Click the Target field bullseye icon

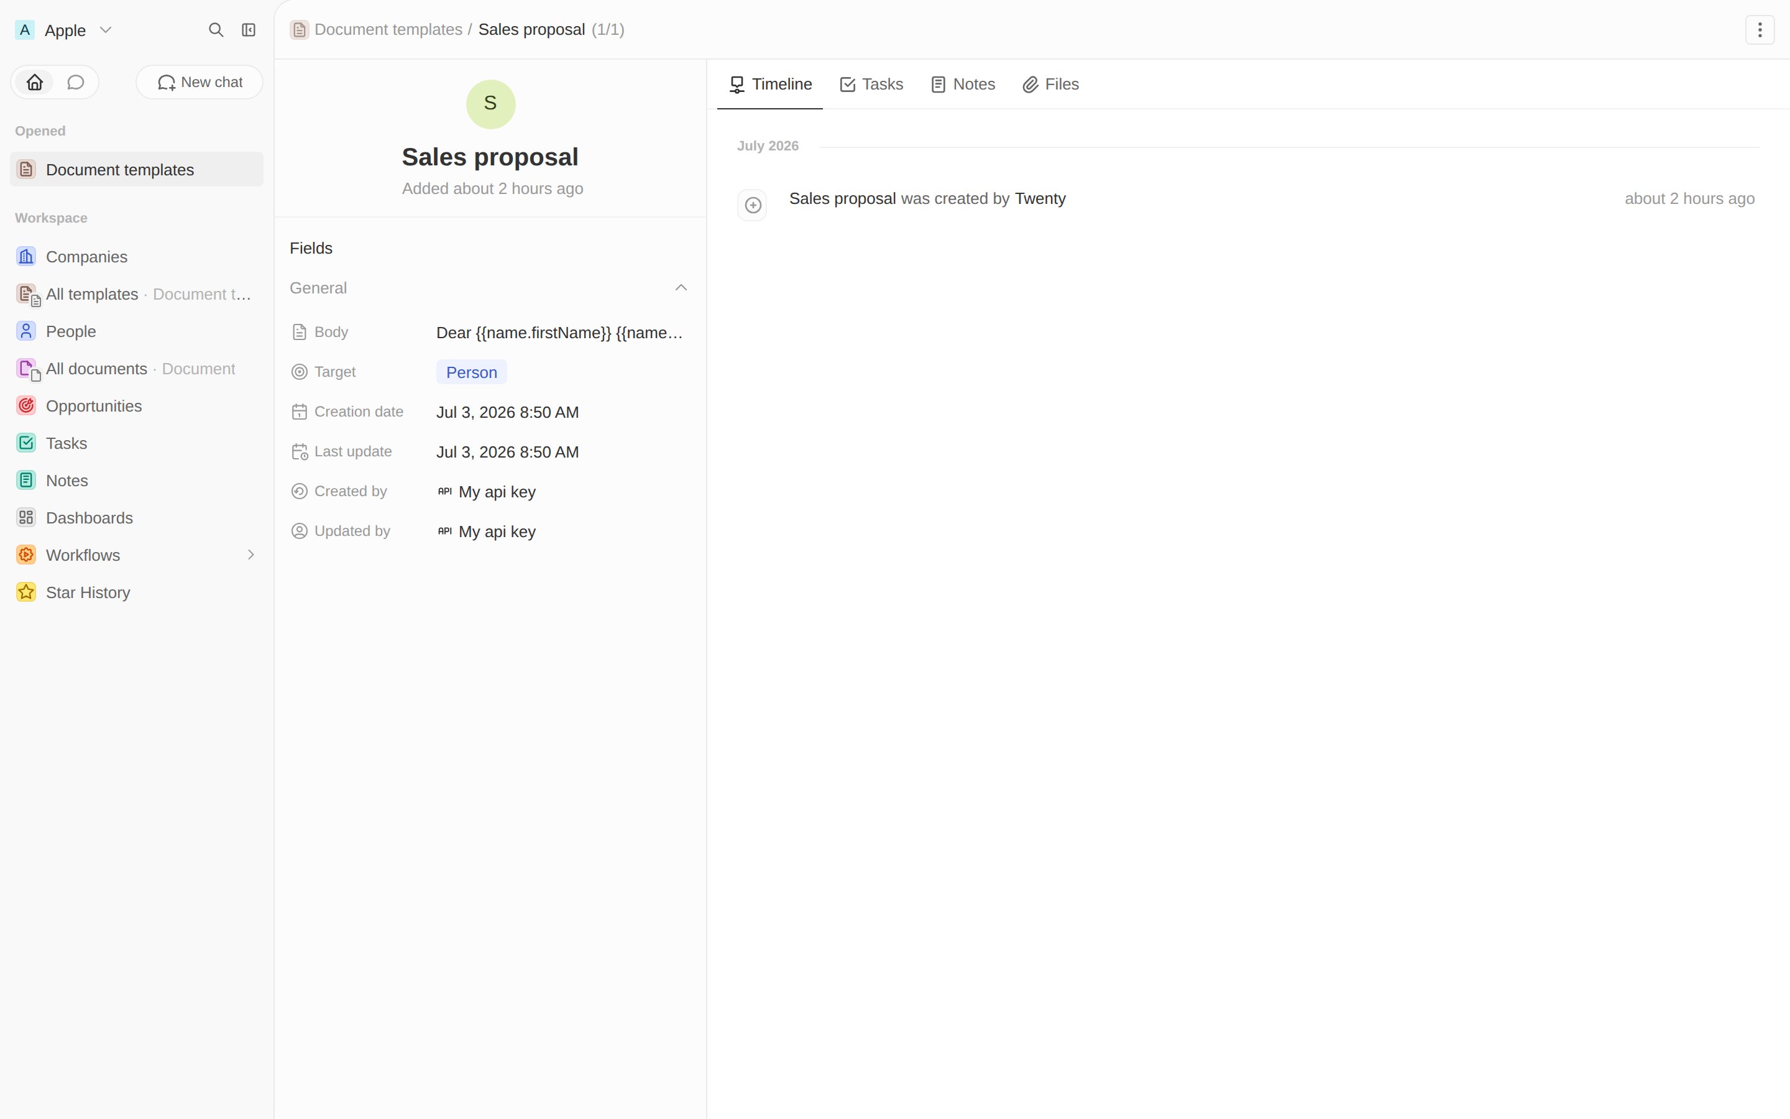coord(300,372)
